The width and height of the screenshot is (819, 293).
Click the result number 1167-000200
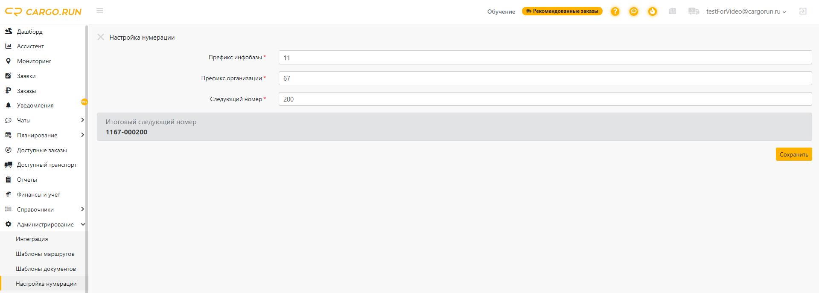pyautogui.click(x=127, y=132)
